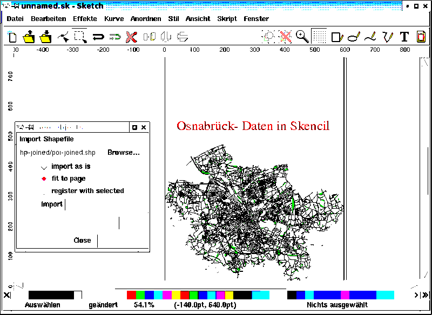The width and height of the screenshot is (432, 315).
Task: Open the Anordnen menu
Action: [146, 18]
